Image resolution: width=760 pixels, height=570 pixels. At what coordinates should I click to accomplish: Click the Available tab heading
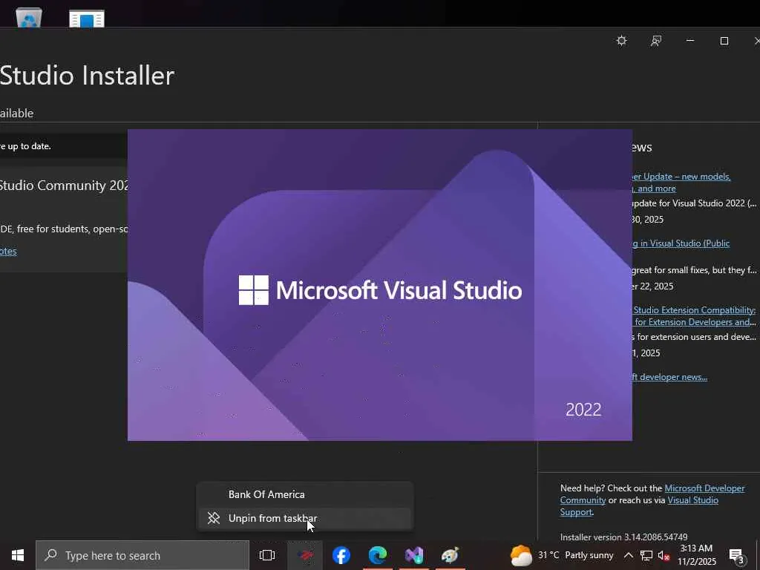click(x=17, y=114)
